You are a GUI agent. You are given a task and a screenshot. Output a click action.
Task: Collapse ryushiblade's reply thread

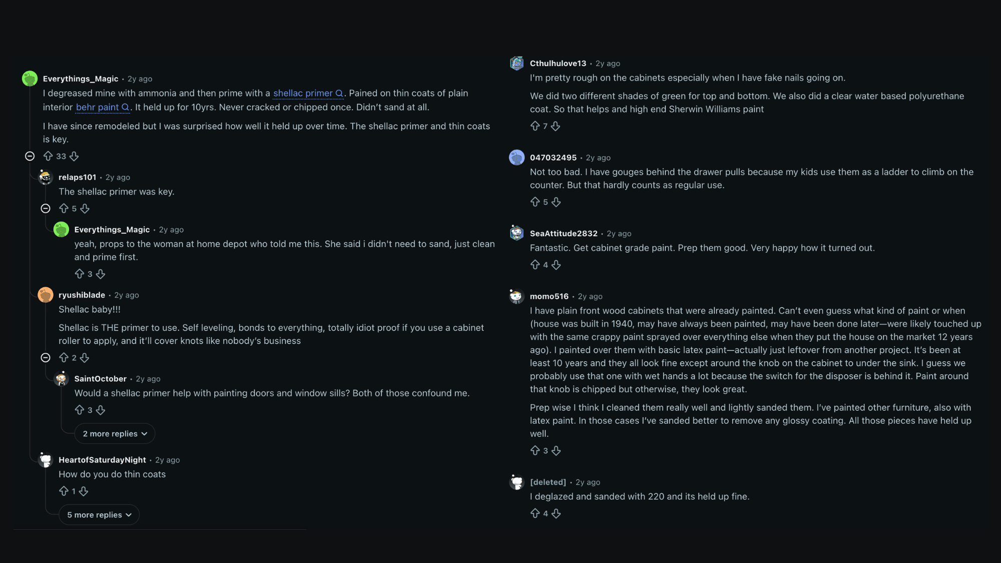tap(46, 358)
